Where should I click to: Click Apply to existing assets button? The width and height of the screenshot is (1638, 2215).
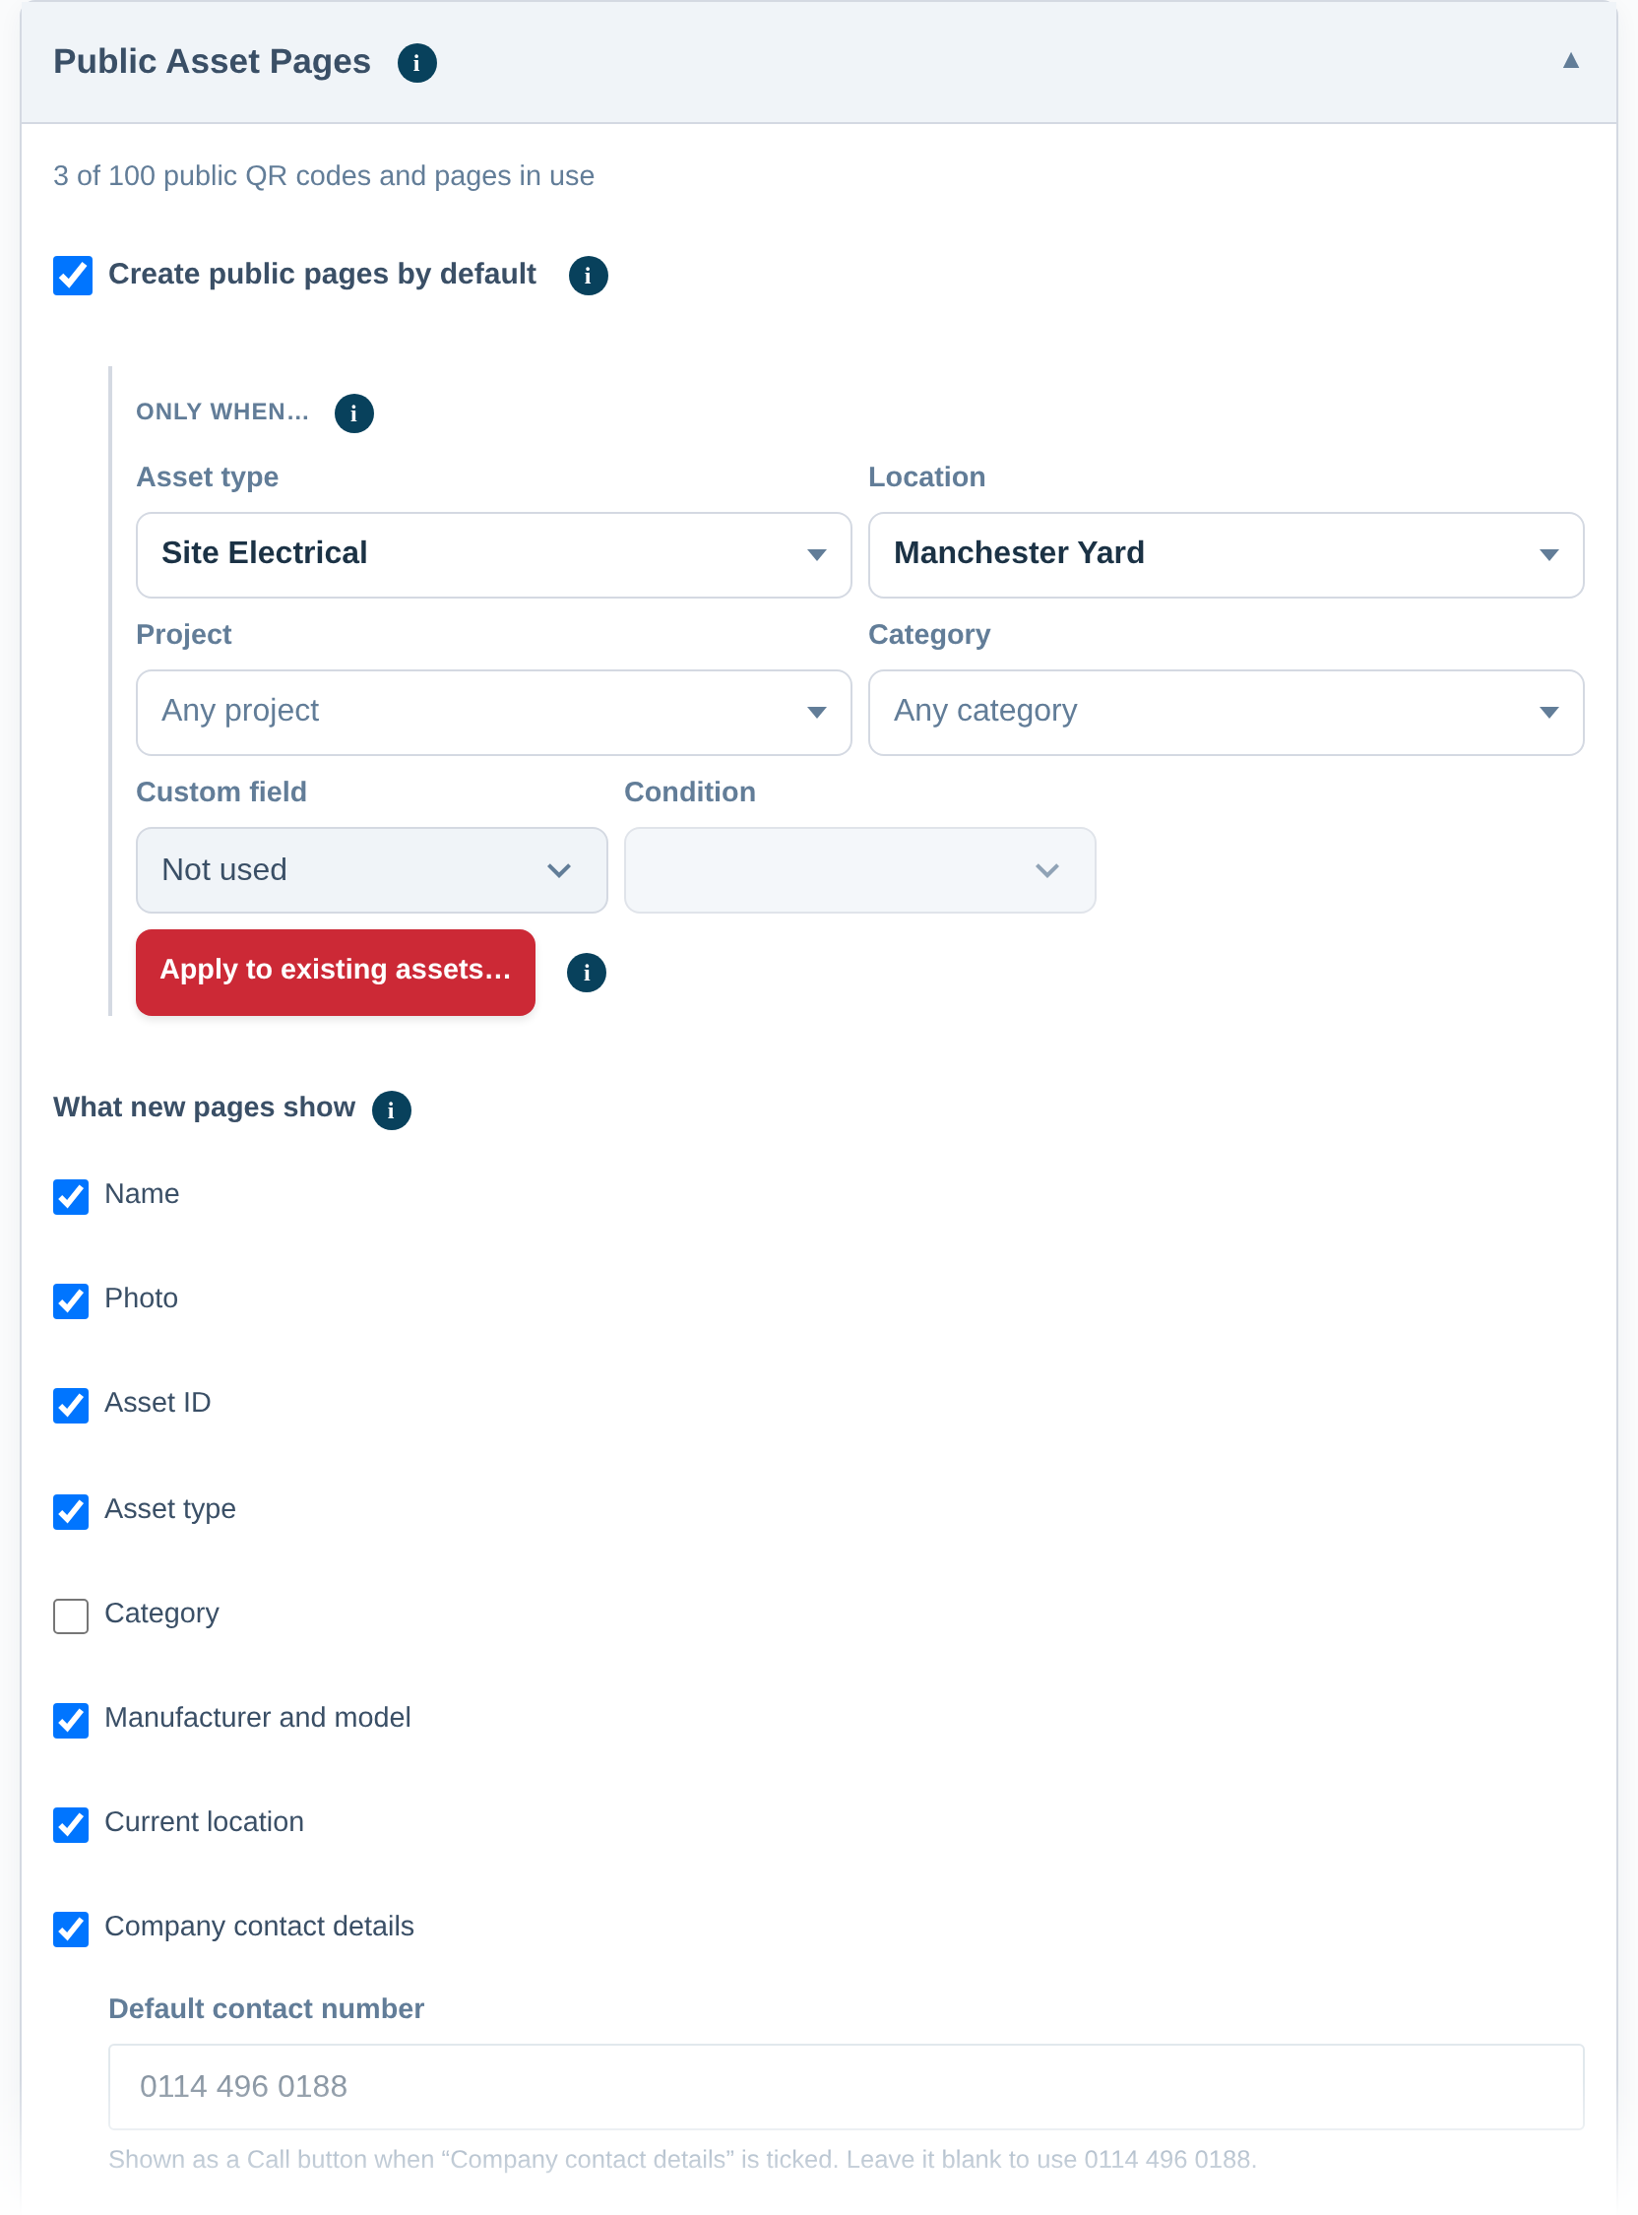[x=335, y=972]
